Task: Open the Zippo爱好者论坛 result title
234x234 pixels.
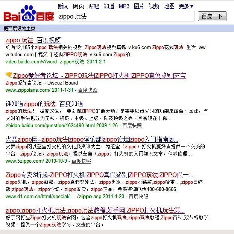Action: [x=100, y=75]
